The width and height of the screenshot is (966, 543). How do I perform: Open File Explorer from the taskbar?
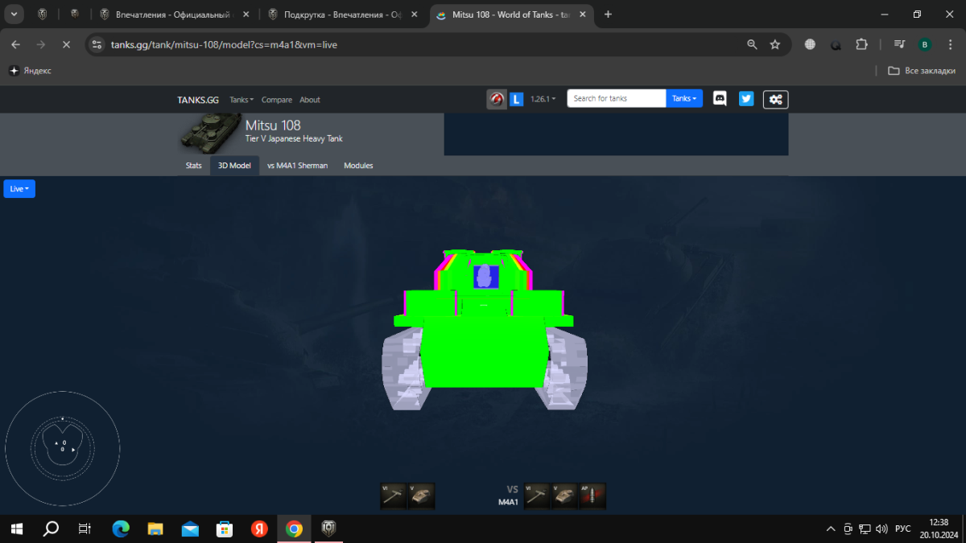[x=155, y=529]
